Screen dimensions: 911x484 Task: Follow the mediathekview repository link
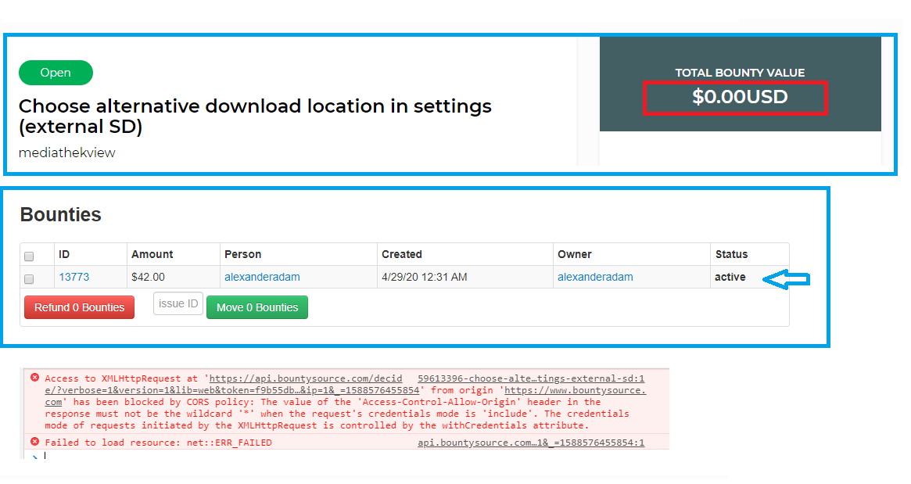point(66,152)
